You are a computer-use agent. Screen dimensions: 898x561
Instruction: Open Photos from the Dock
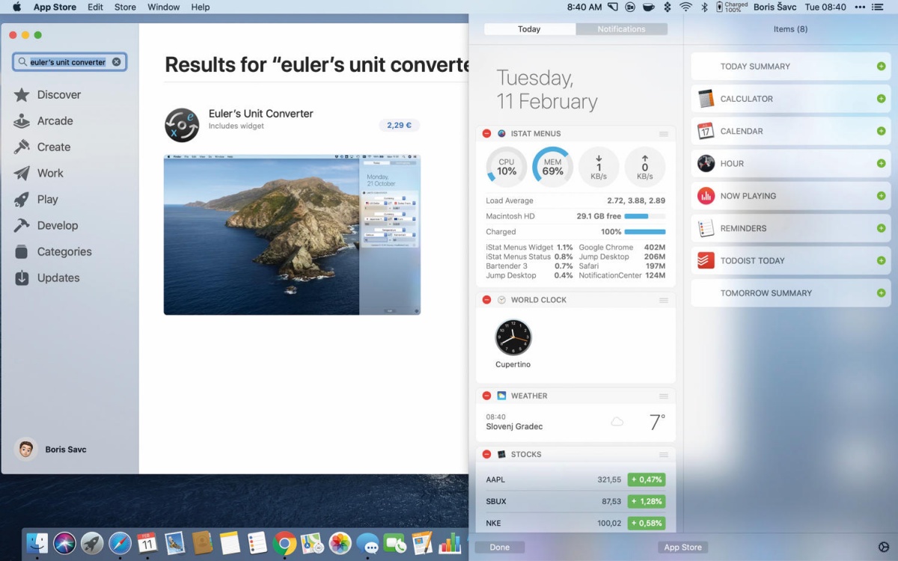point(340,543)
